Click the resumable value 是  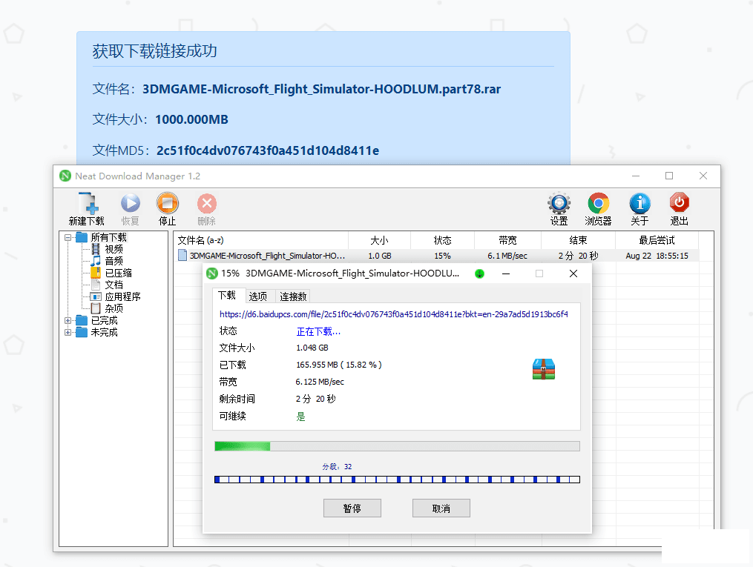point(300,417)
